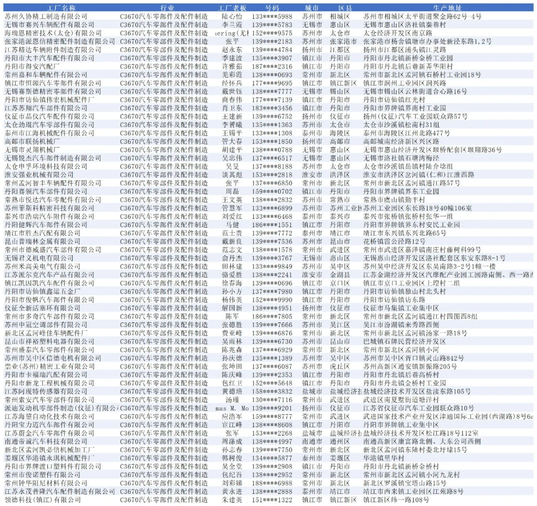Click the '行业' column header
Screen dimensions: 537x506
(167, 7)
